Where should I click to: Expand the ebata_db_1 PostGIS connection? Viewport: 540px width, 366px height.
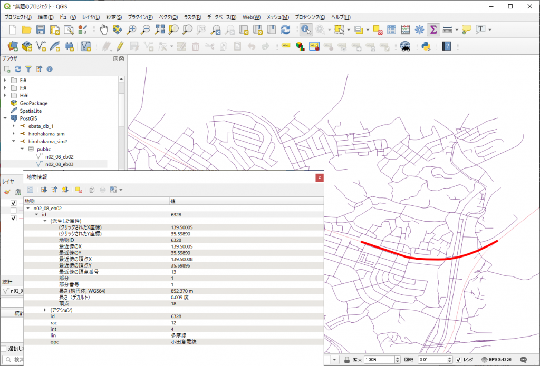[x=13, y=126]
